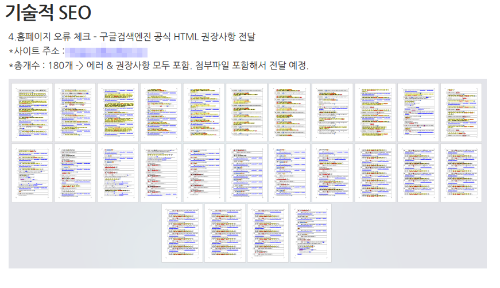Open last page thumbnail in bottom row
The height and width of the screenshot is (288, 500).
(x=311, y=233)
